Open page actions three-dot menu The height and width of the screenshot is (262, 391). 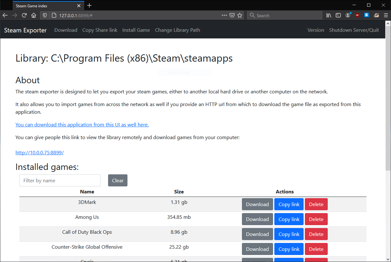coord(224,15)
